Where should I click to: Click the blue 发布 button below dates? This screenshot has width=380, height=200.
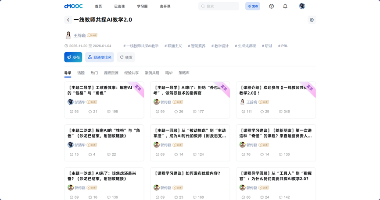click(x=73, y=57)
